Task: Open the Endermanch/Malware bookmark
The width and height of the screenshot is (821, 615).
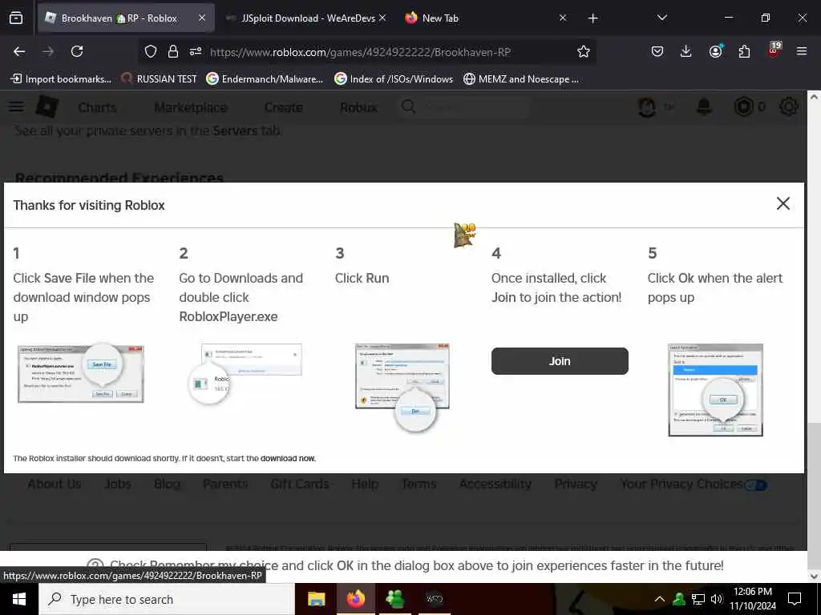Action: coord(265,79)
